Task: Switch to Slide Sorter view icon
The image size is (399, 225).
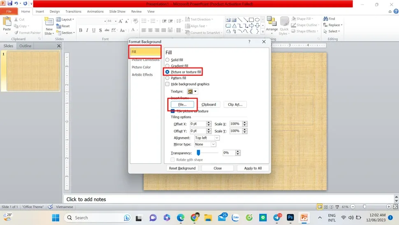Action: 326,207
